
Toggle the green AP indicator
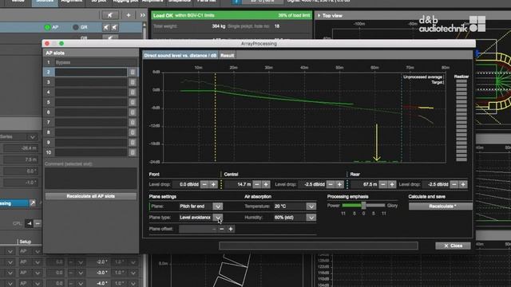pyautogui.click(x=47, y=27)
